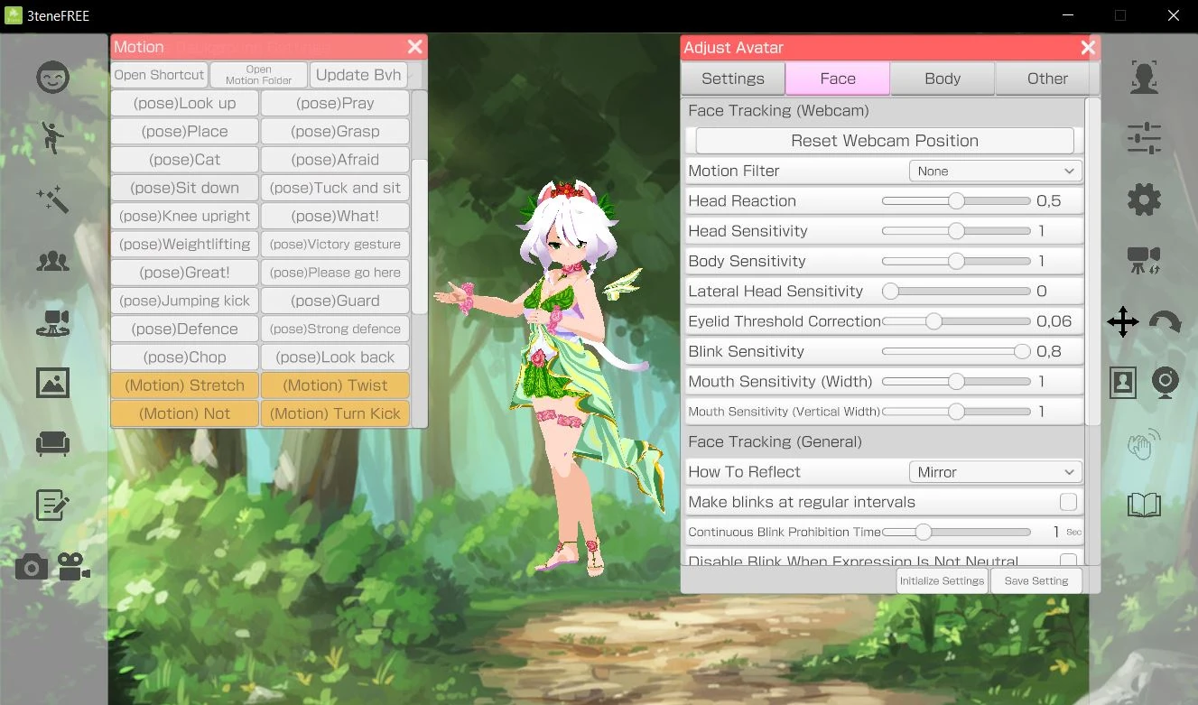
Task: Click the portrait frame icon
Action: (1123, 383)
